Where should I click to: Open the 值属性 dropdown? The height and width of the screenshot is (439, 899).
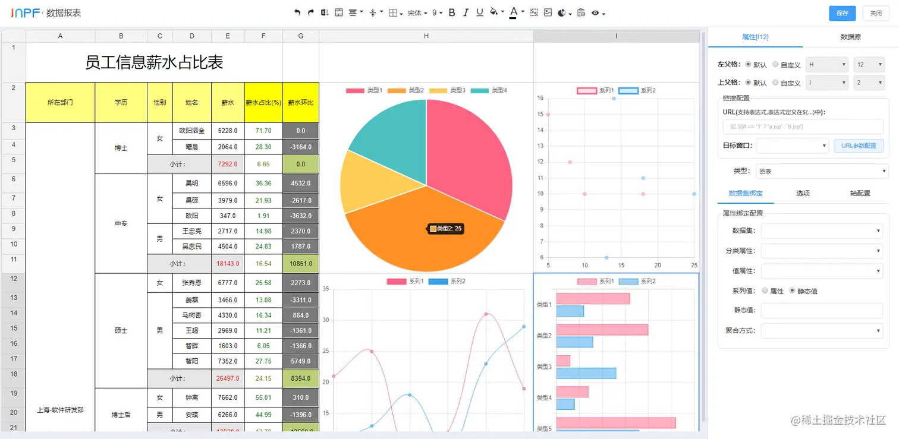click(822, 271)
